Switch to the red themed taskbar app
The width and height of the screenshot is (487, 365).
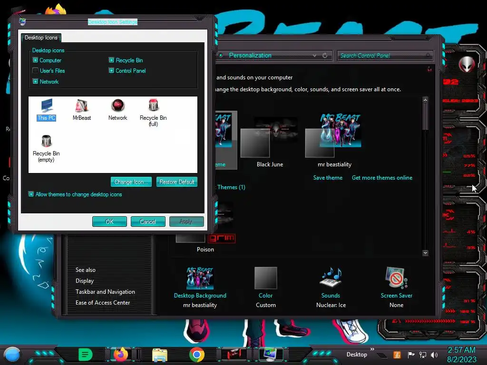[x=234, y=354]
